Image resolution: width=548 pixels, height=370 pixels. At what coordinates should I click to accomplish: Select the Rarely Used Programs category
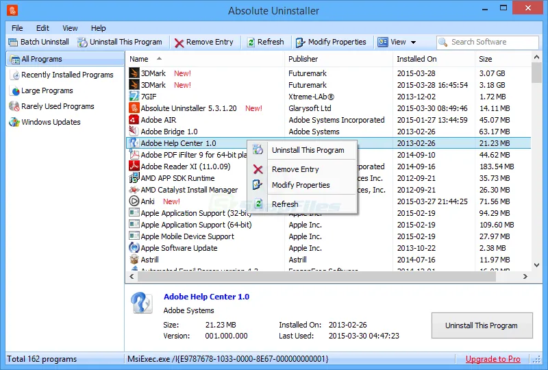point(58,106)
